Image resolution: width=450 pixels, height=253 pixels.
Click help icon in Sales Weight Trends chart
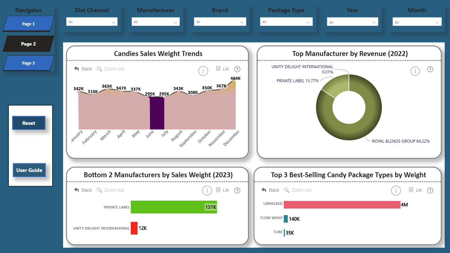[237, 69]
